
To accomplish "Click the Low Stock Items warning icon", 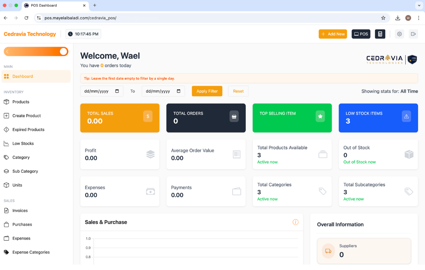I will pyautogui.click(x=406, y=116).
